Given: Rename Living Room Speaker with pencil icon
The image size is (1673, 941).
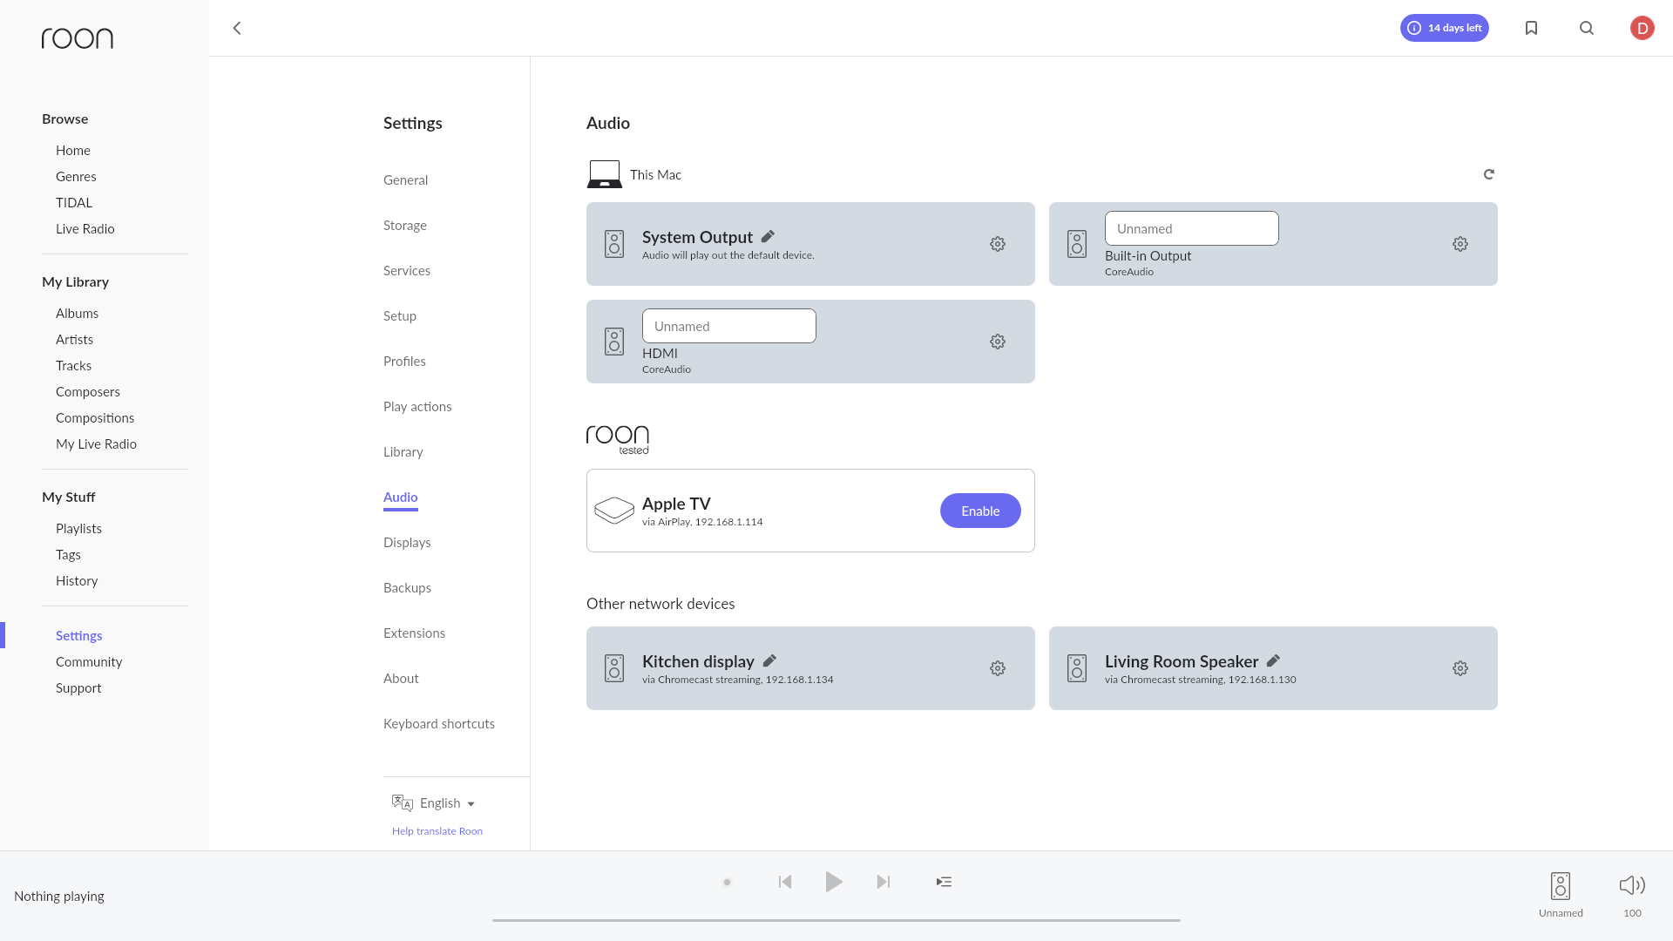Looking at the screenshot, I should point(1273,660).
